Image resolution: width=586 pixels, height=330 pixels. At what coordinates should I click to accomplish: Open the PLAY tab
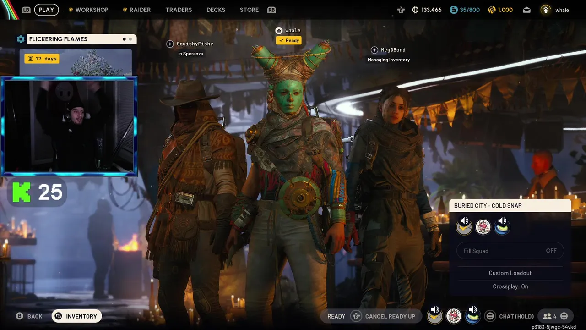pos(46,10)
